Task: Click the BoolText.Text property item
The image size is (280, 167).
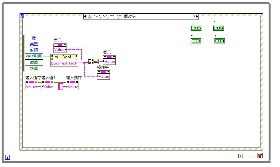Action: point(64,63)
